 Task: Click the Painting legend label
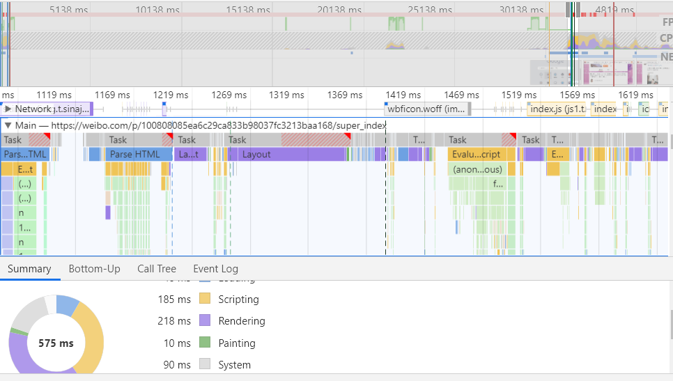click(x=237, y=343)
